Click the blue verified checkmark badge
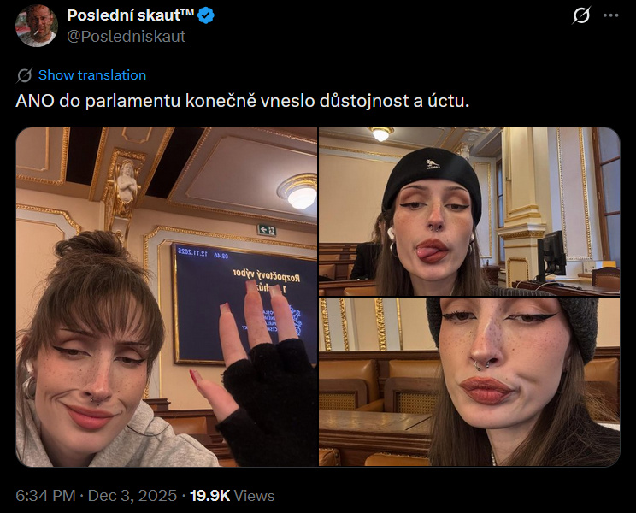636x513 pixels. pos(206,15)
